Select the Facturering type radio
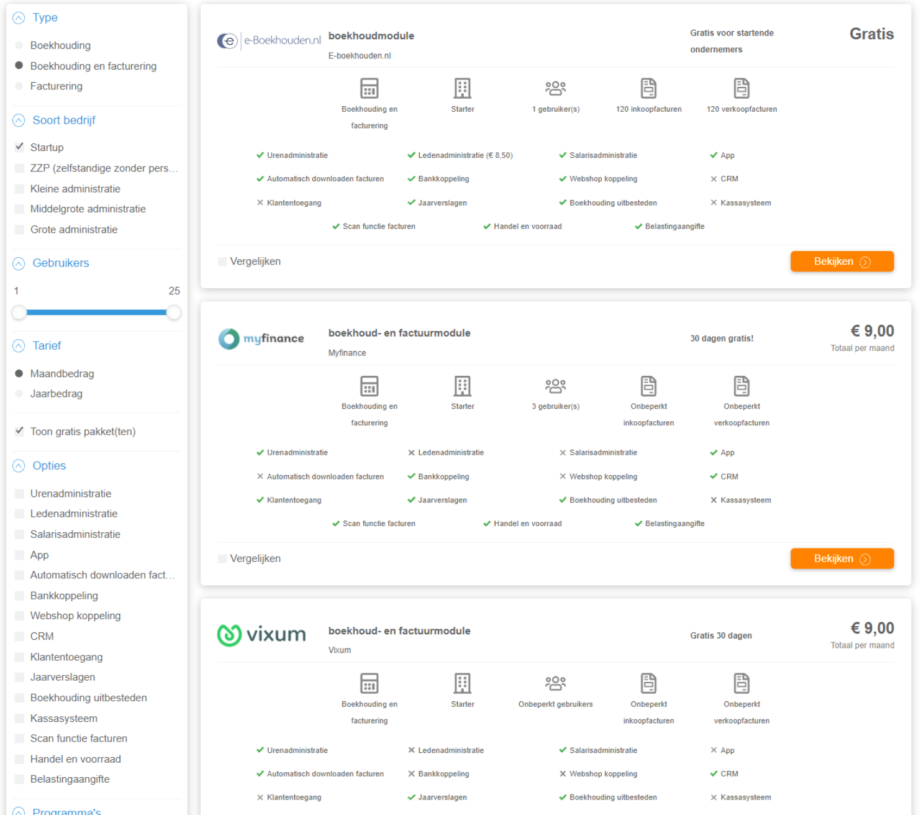Screen dimensions: 921x815 click(x=19, y=86)
